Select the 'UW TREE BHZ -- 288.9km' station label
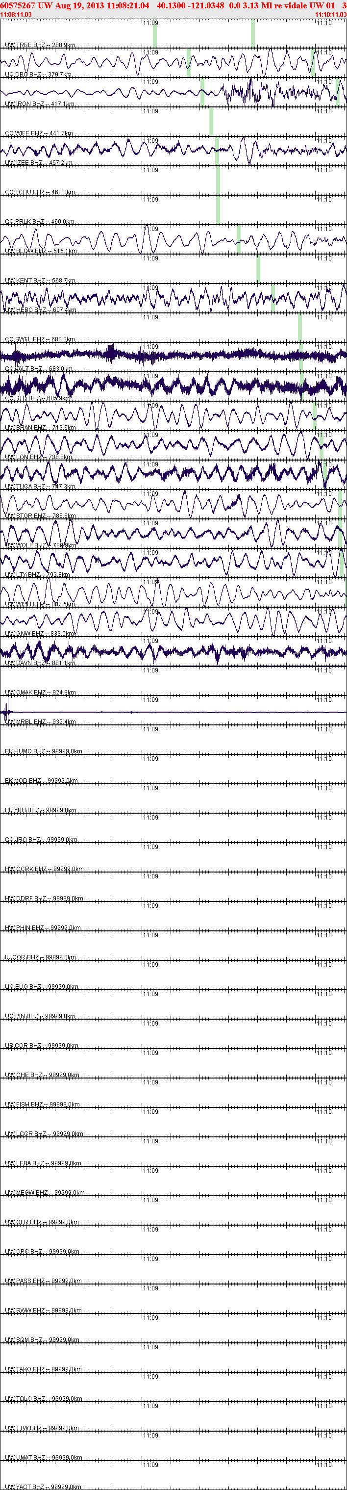Image resolution: width=347 pixels, height=1490 pixels. click(40, 45)
